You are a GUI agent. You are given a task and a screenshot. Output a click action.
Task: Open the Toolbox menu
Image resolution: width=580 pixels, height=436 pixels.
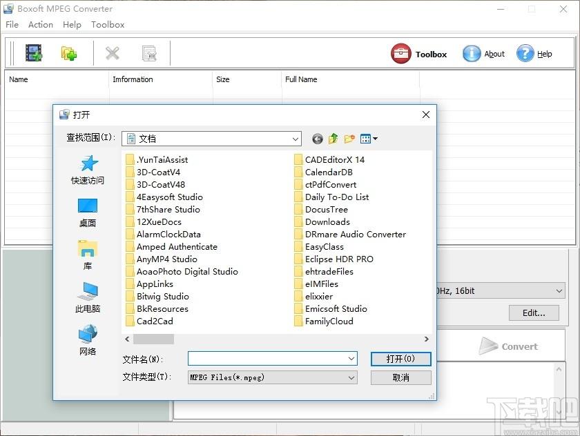point(108,24)
